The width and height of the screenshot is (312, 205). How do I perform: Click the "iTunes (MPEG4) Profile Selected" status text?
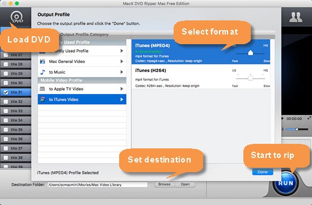[68, 173]
